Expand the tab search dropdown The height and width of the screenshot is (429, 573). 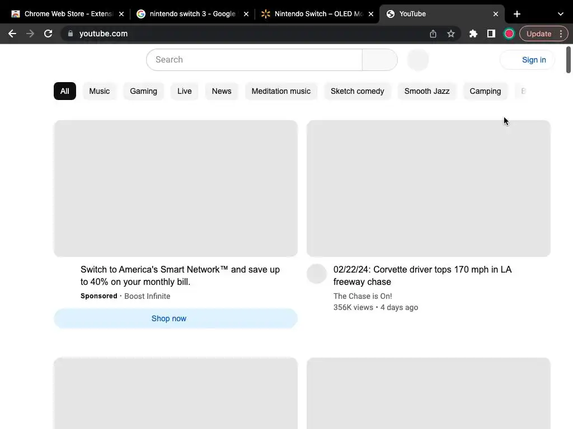(x=561, y=14)
